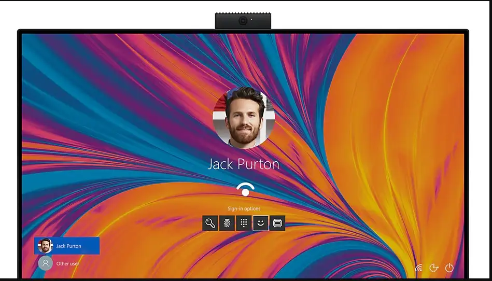The height and width of the screenshot is (281, 492).
Task: Open Ease of Access options icon
Action: coord(433,268)
